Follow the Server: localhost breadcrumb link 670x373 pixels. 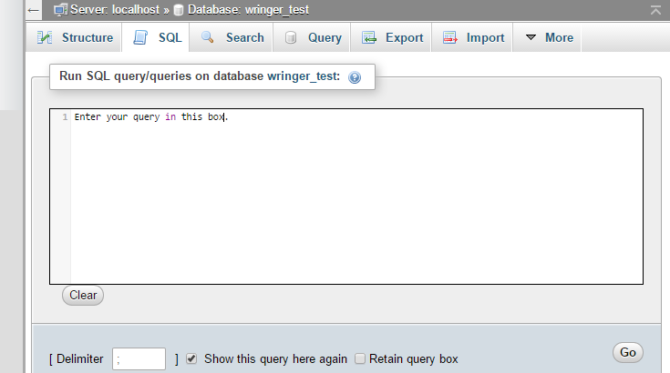[115, 9]
